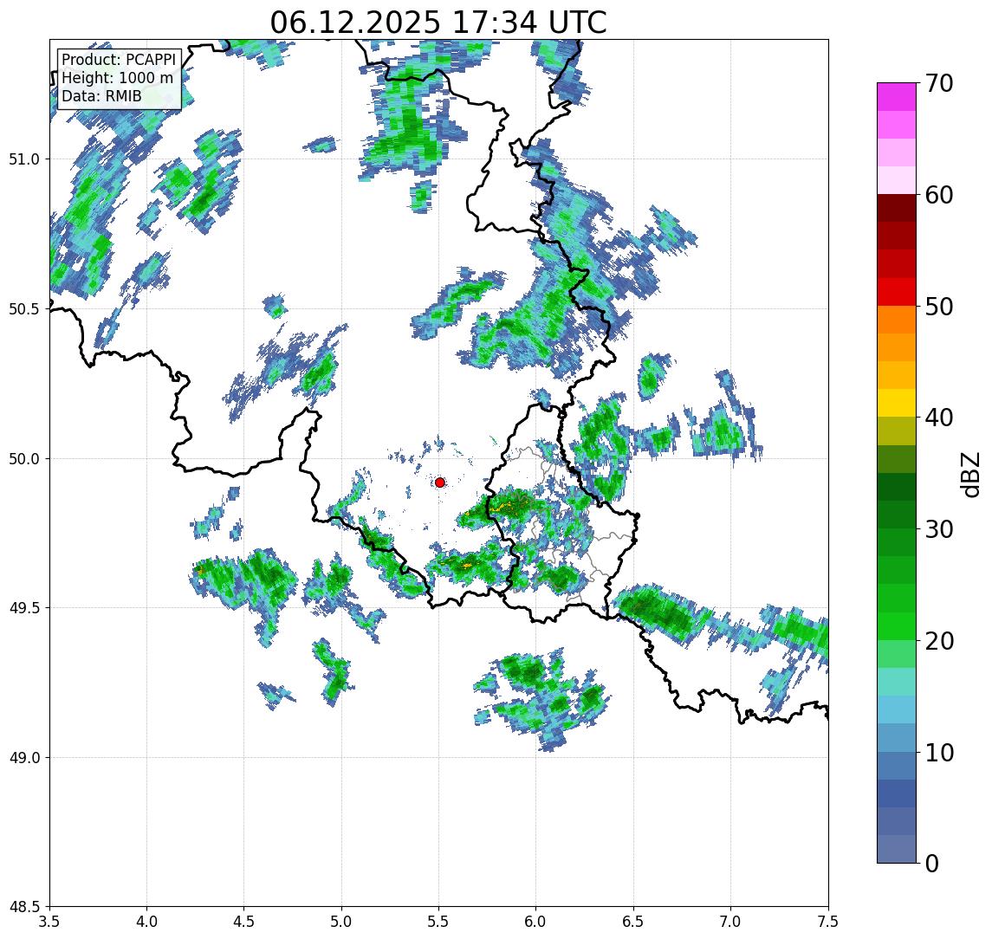Click the longitude axis label 7.0
This screenshot has width=992, height=939.
[730, 922]
